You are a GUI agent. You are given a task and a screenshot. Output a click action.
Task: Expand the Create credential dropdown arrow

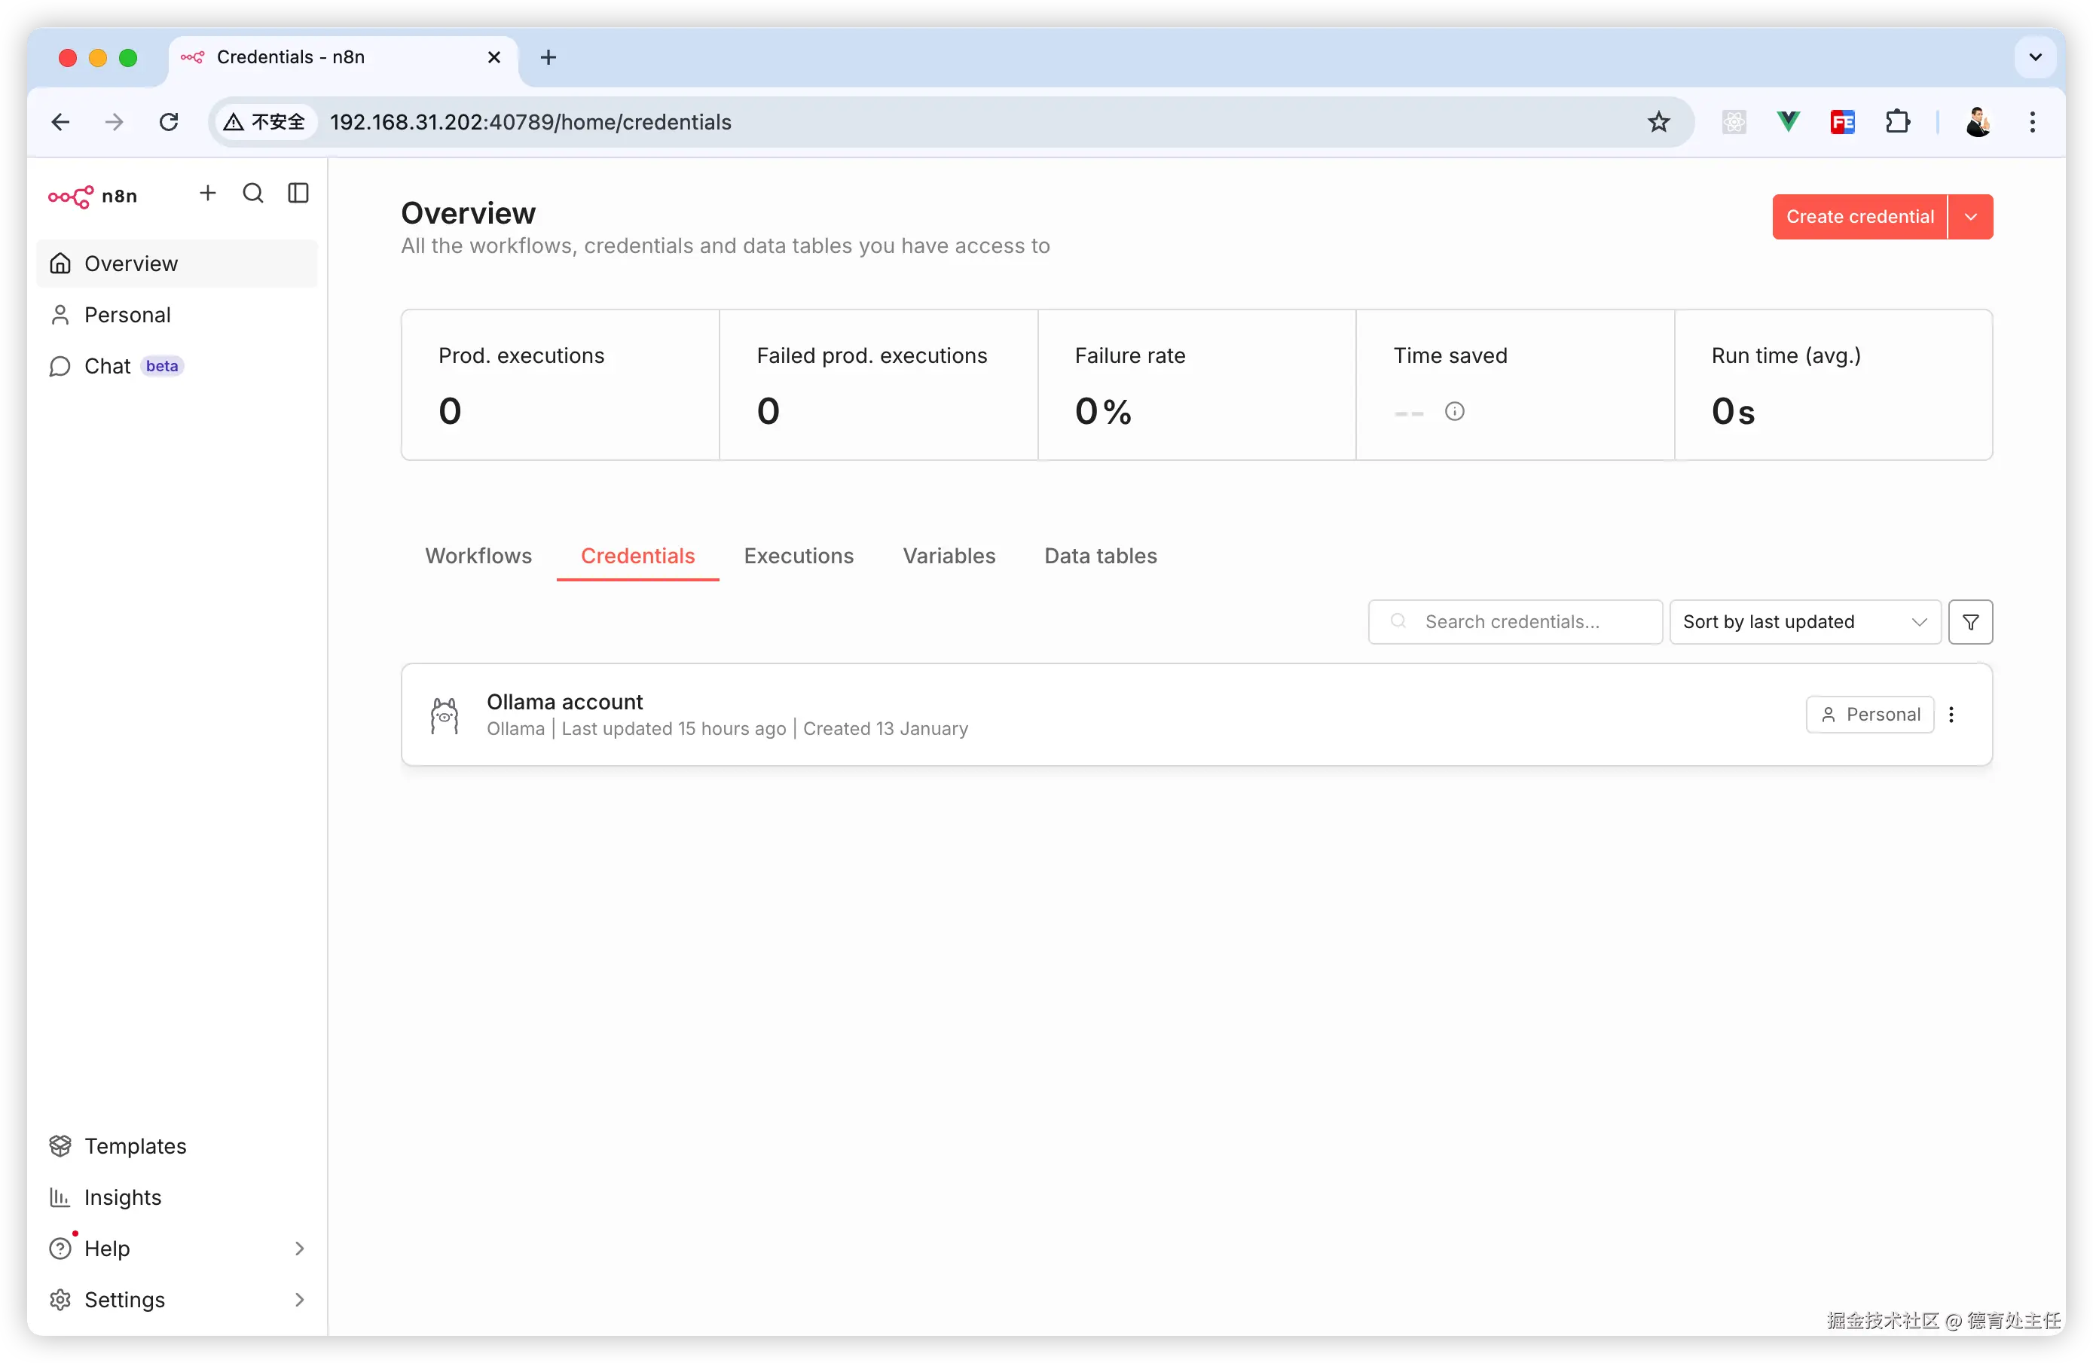pos(1971,217)
